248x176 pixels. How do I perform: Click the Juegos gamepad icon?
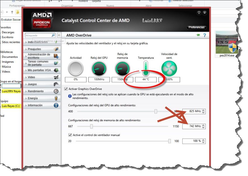[56, 84]
